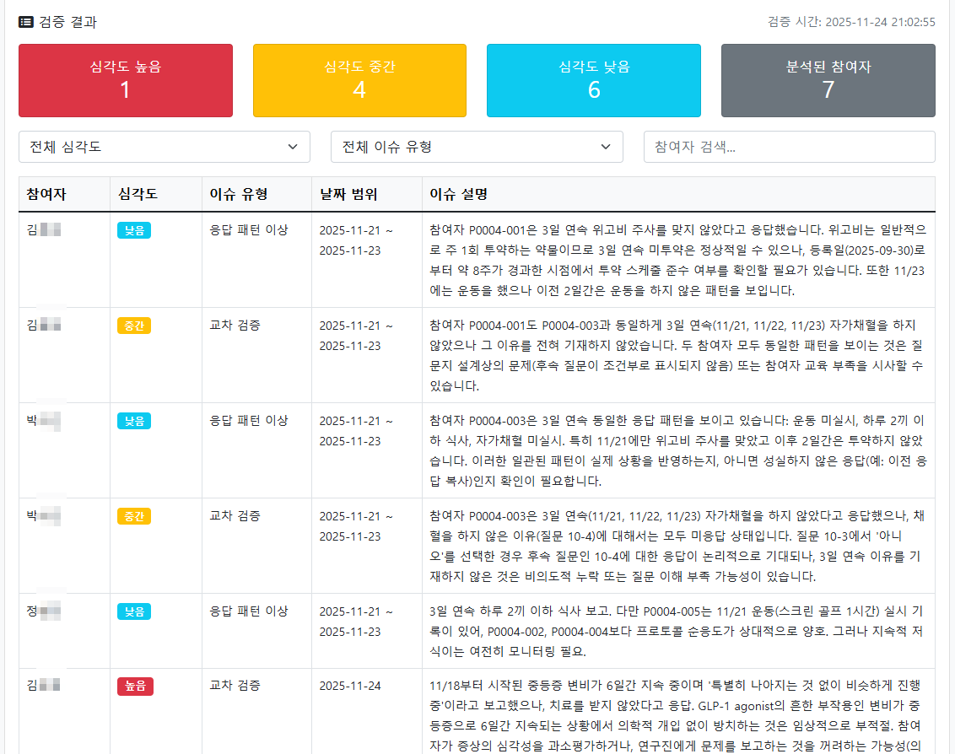Click the 낮음 badge for participant 박 응답 패턴 이상
The height and width of the screenshot is (754, 955).
point(134,421)
